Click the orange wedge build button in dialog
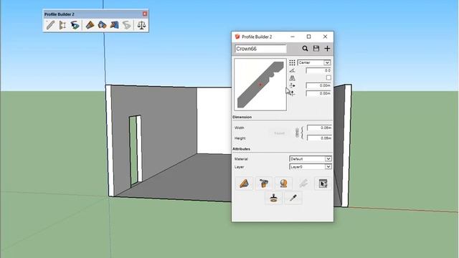Viewport: 459px width, 258px height. pyautogui.click(x=244, y=183)
